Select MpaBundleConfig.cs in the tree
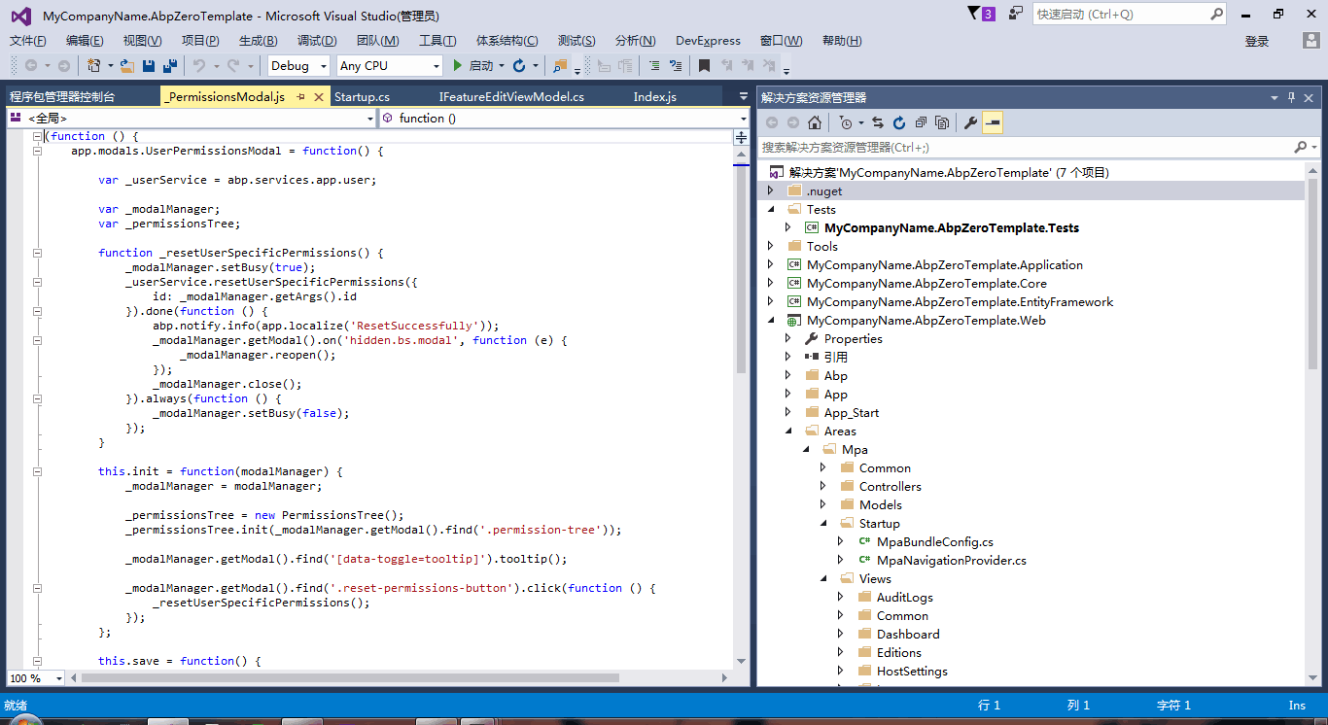 pos(934,542)
